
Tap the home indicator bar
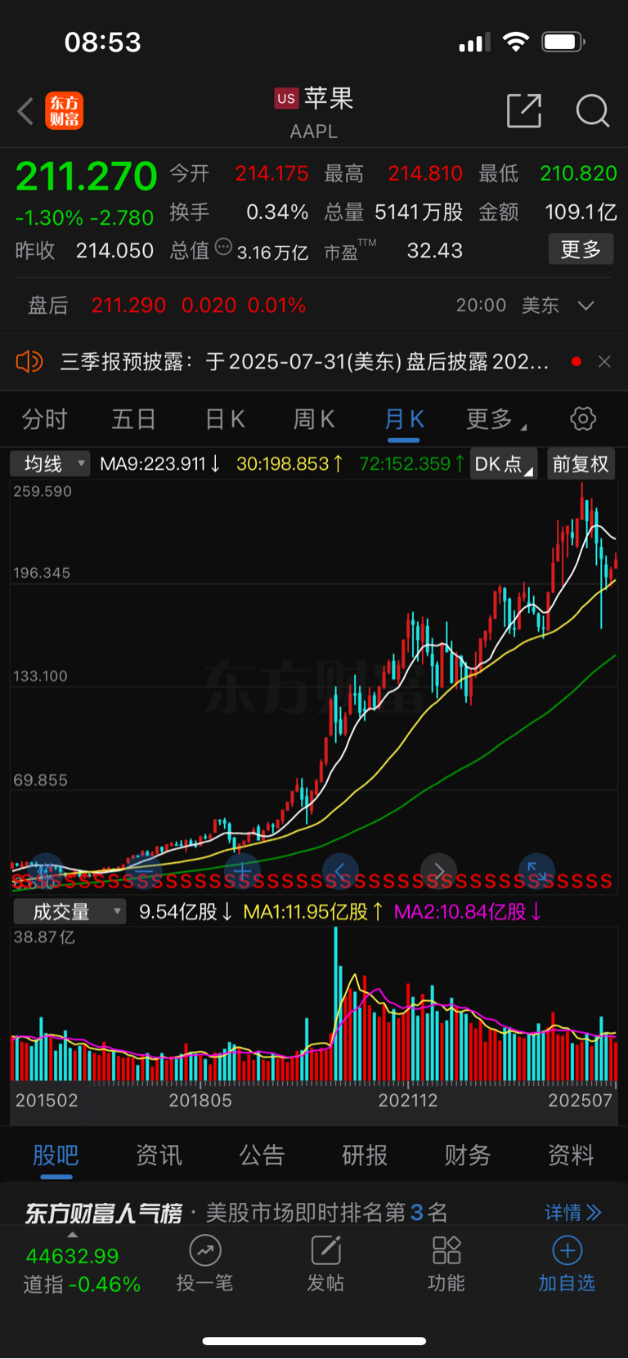tap(314, 1341)
